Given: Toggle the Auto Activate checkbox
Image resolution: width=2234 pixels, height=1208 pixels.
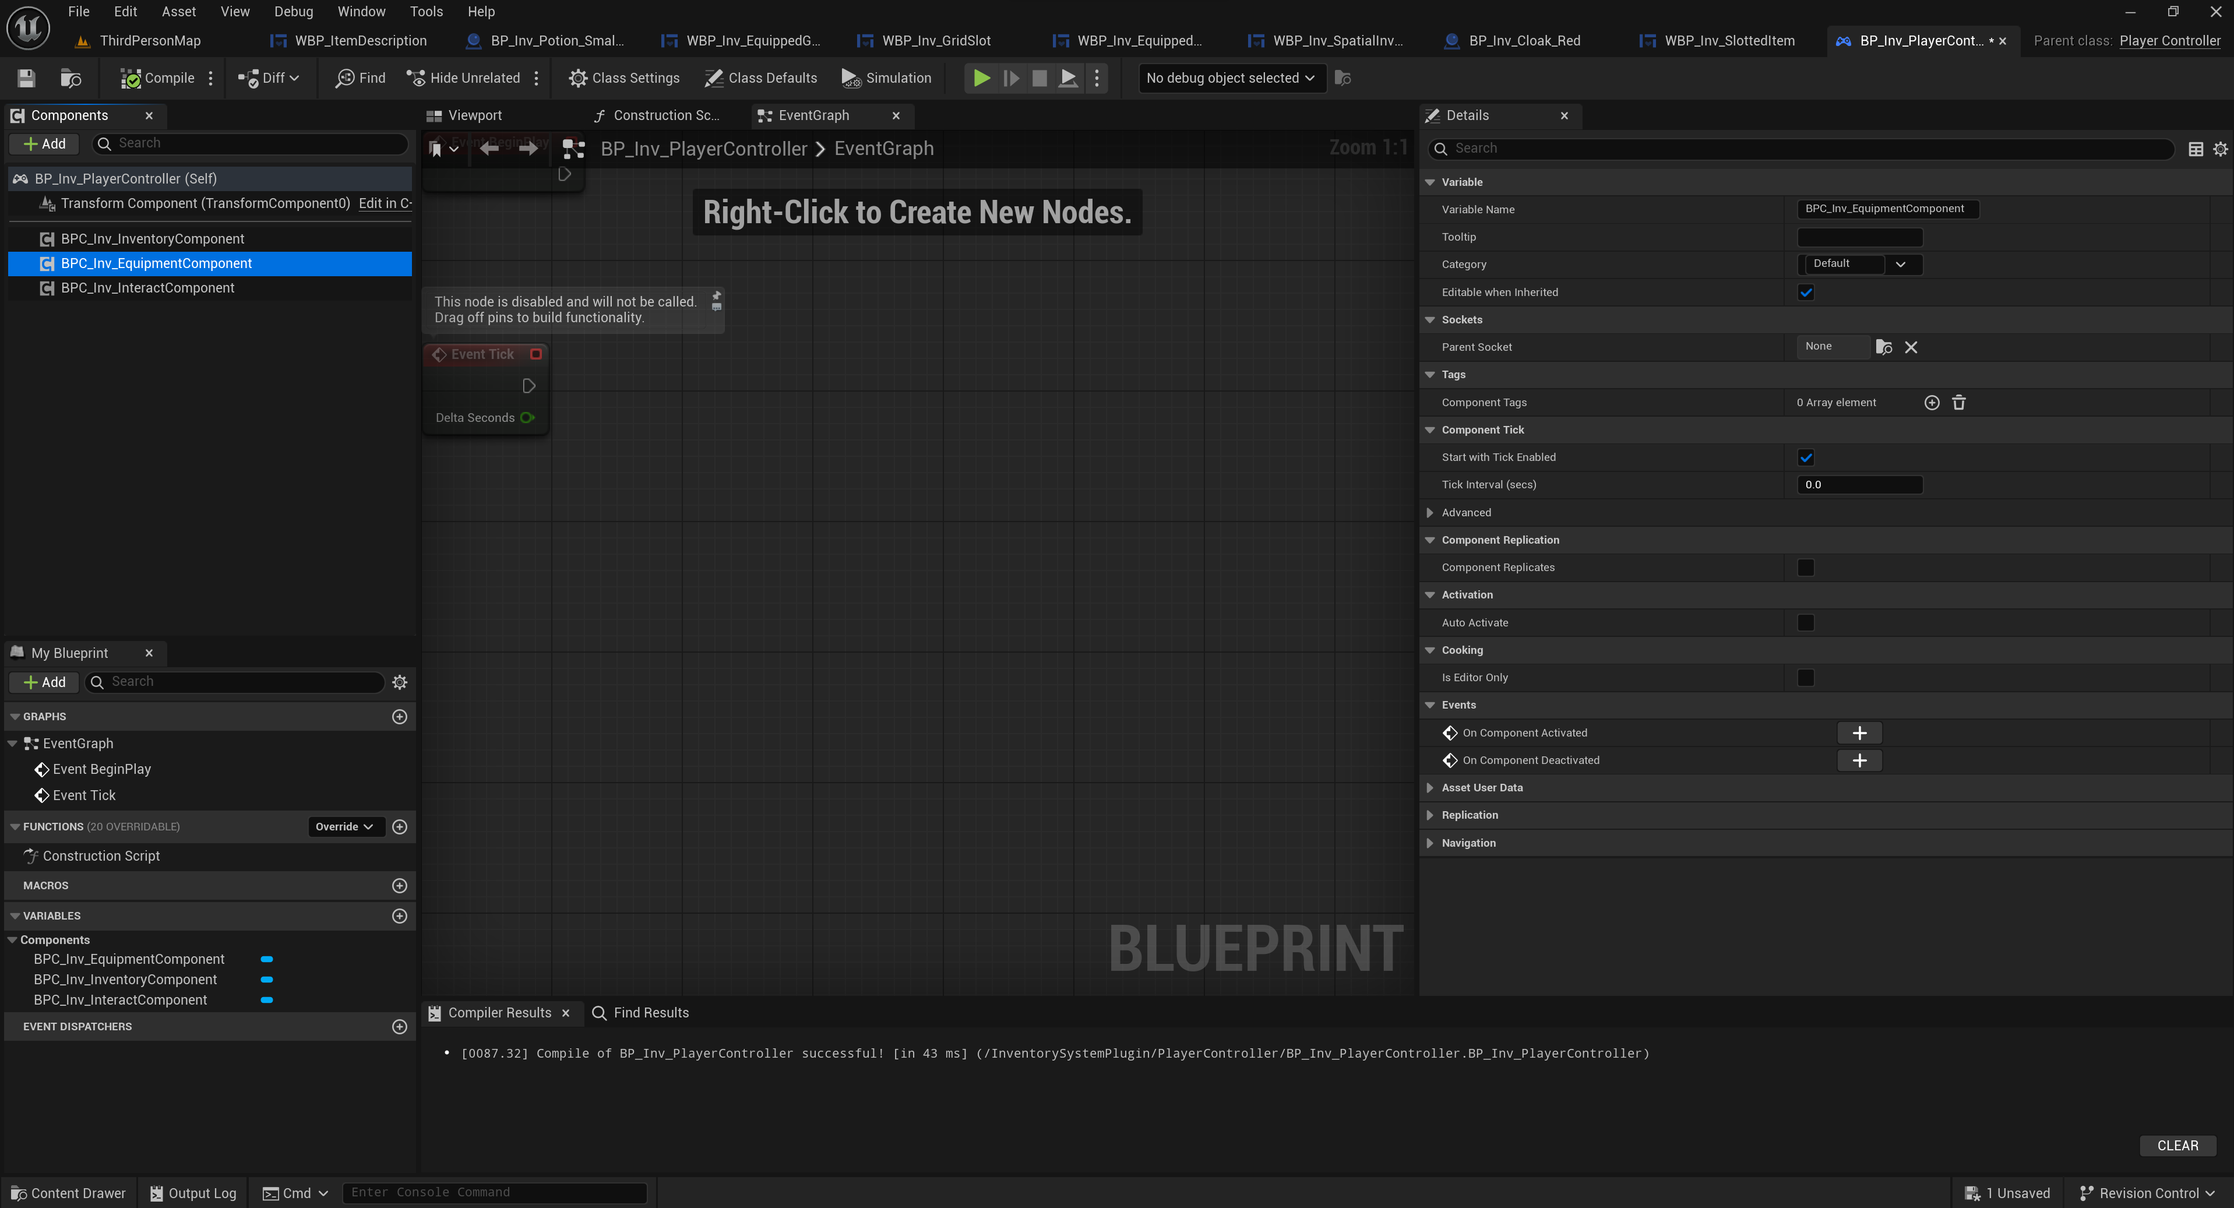Looking at the screenshot, I should [1806, 622].
